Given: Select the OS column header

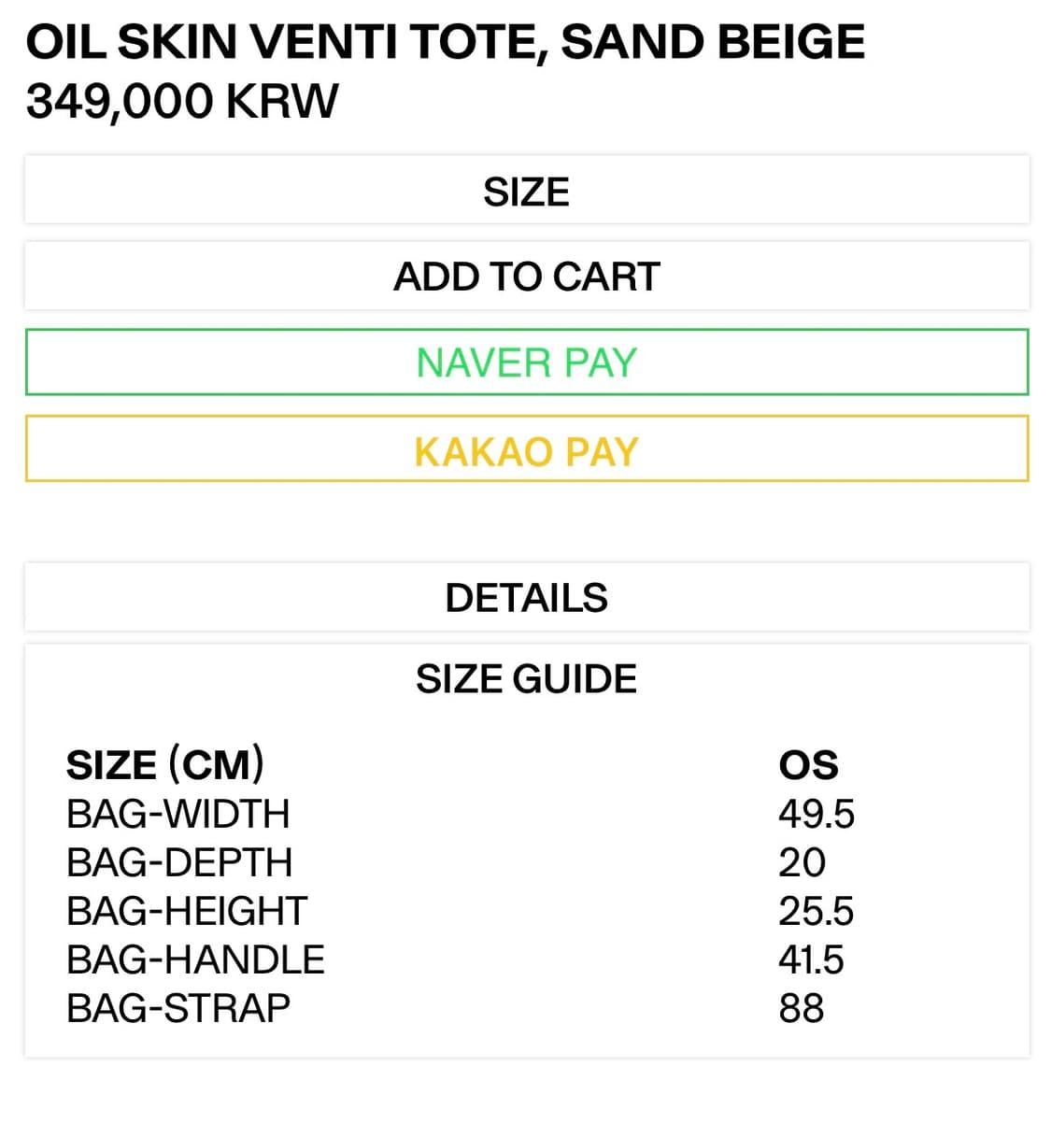Looking at the screenshot, I should [808, 765].
